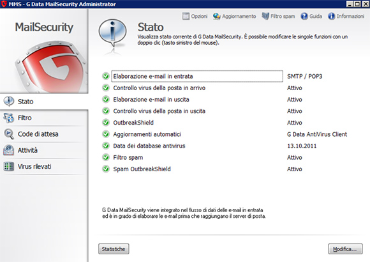
Task: Open Code di attesa magnifier icon
Action: (9, 134)
